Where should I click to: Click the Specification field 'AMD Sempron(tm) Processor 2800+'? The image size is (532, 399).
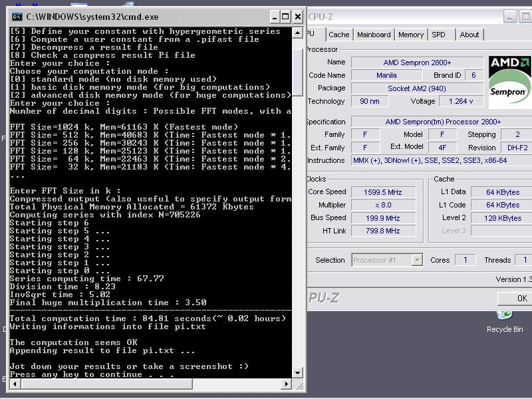pos(442,122)
